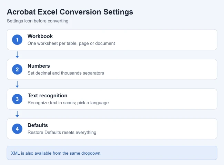Click "Restore Defaults resets everything" text

pos(62,132)
